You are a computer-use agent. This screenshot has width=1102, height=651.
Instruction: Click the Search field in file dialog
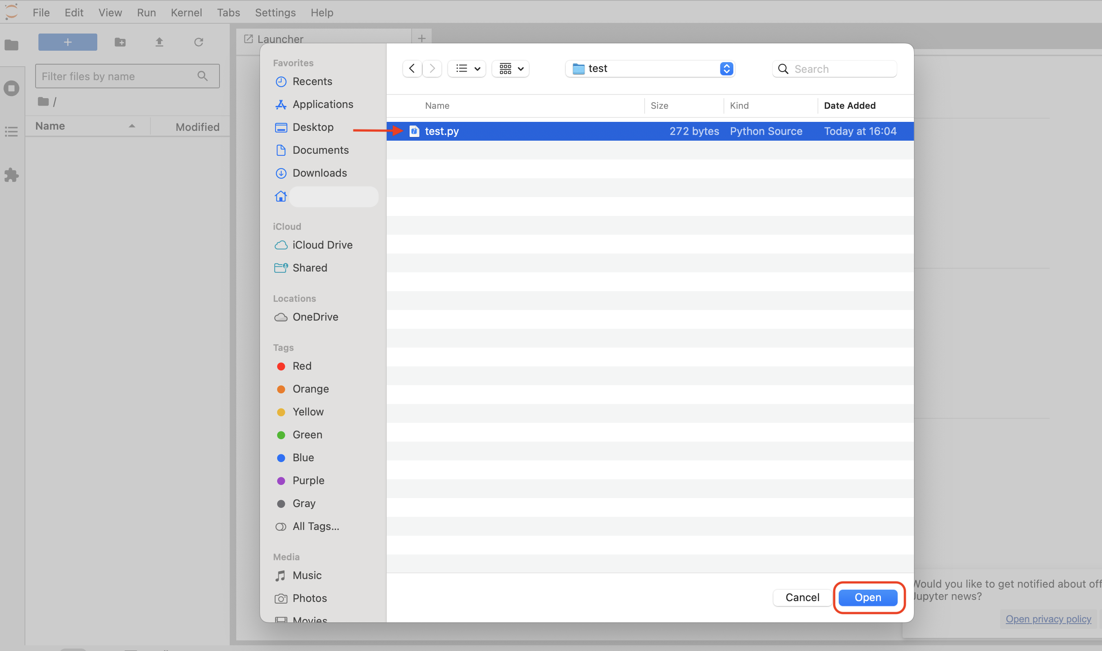pyautogui.click(x=834, y=69)
